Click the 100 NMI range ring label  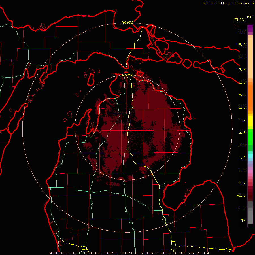[x=127, y=22]
